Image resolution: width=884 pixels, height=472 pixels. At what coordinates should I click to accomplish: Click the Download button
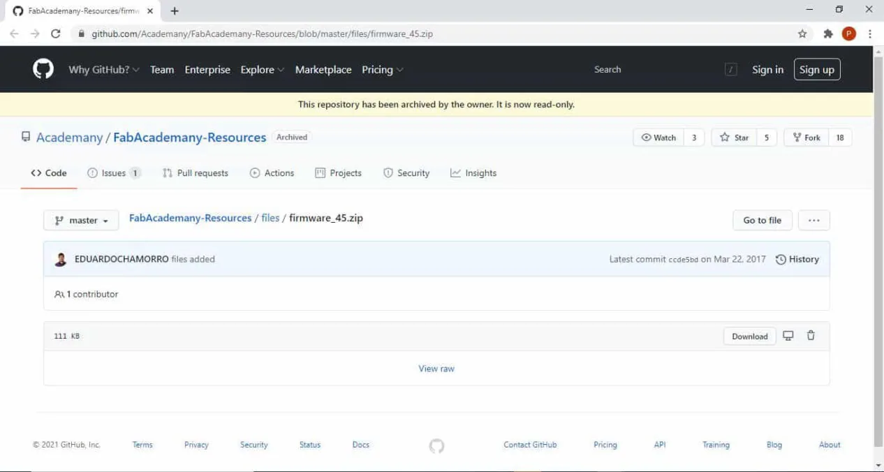point(750,336)
